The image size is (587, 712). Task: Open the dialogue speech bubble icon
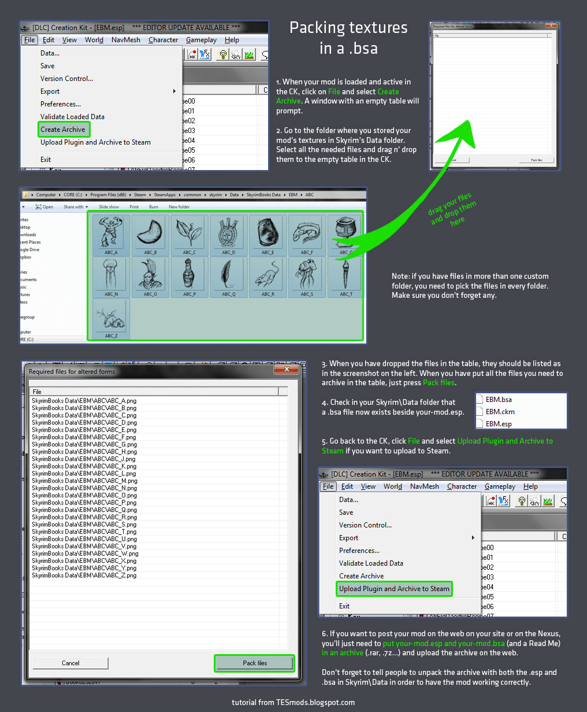click(265, 54)
